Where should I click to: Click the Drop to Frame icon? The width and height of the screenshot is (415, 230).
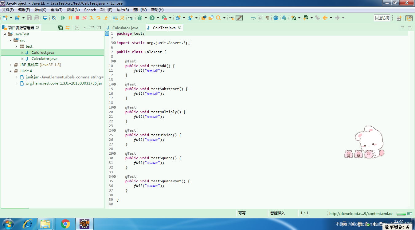(x=115, y=18)
